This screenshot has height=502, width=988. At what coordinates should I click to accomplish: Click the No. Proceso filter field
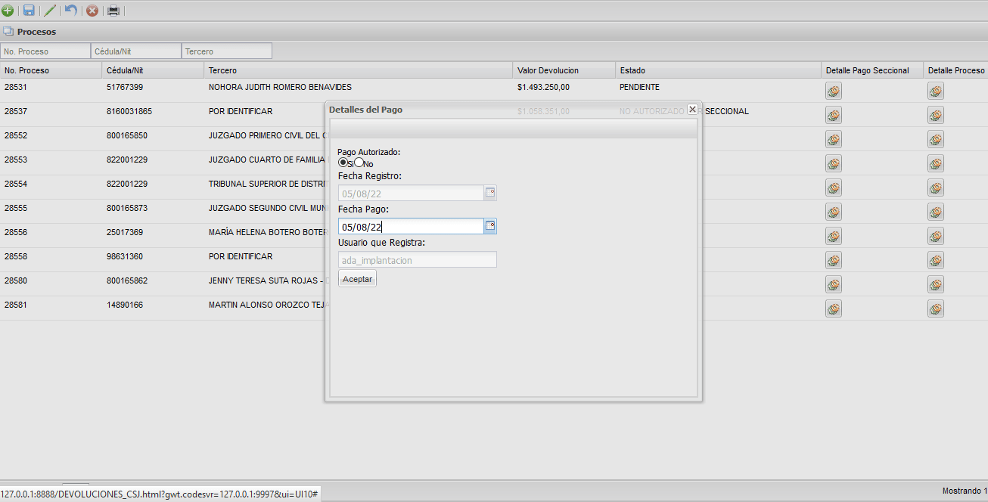(45, 51)
